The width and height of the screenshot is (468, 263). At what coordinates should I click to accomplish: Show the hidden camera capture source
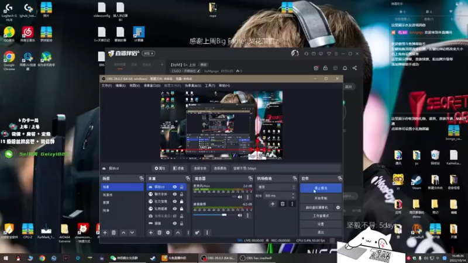174,216
